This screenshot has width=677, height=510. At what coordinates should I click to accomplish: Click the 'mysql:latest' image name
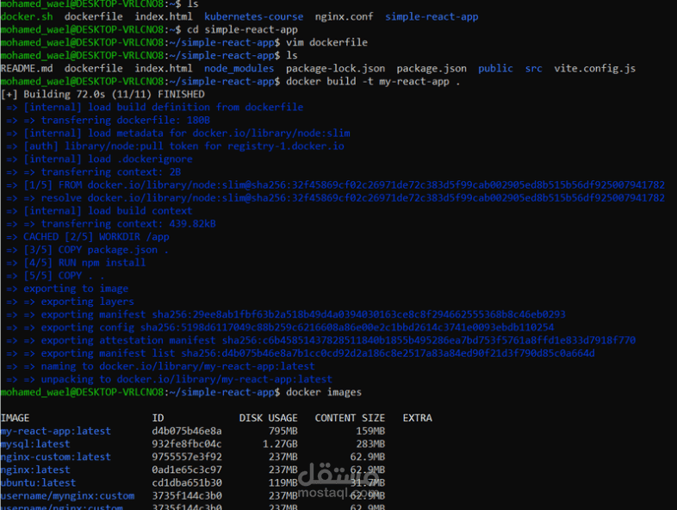35,445
